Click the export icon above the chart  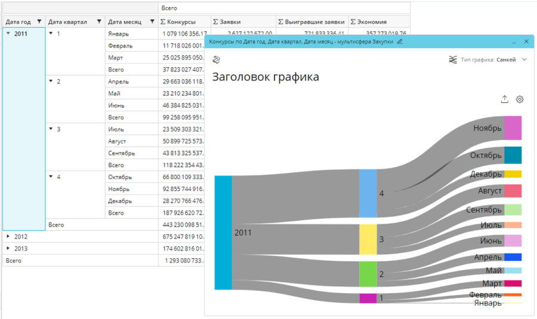coord(504,99)
